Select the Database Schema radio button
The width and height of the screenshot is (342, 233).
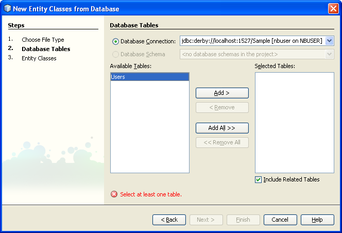[x=115, y=54]
